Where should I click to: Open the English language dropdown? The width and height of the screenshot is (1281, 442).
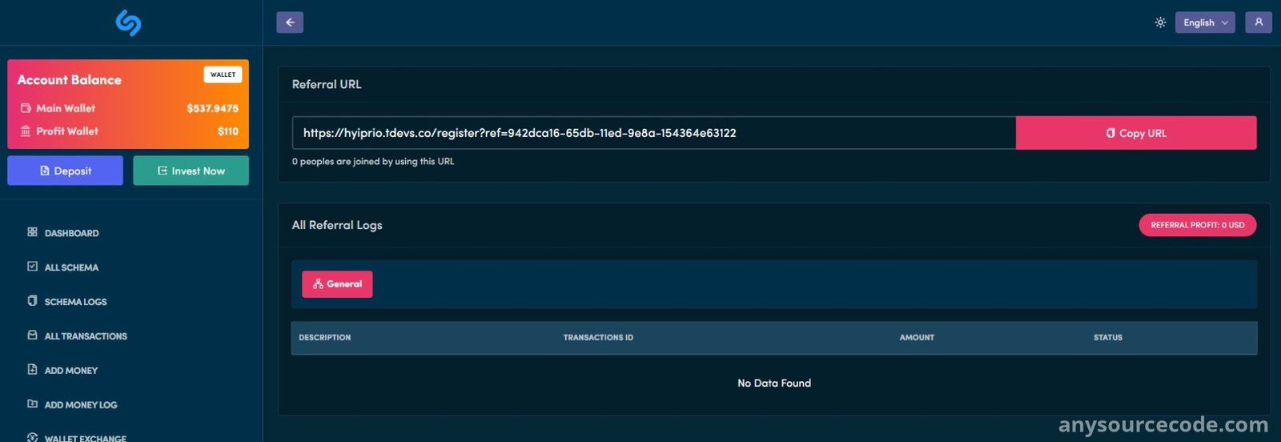pos(1205,22)
